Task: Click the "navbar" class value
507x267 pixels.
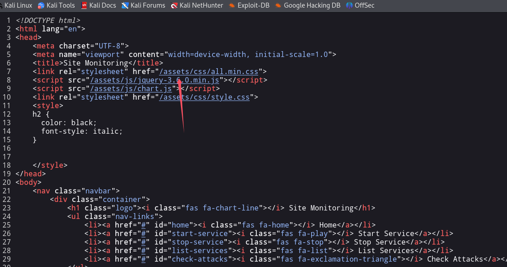Action: [98, 191]
